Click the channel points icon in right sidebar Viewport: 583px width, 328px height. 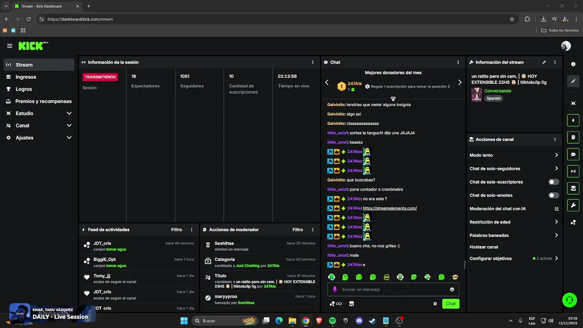[x=573, y=222]
